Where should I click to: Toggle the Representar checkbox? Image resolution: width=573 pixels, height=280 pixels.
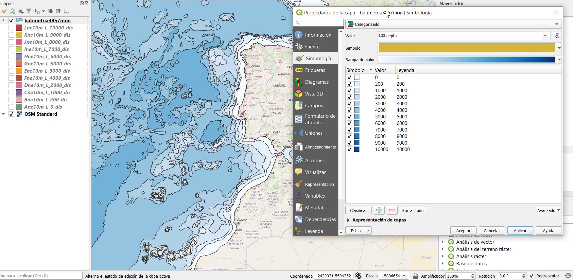531,276
